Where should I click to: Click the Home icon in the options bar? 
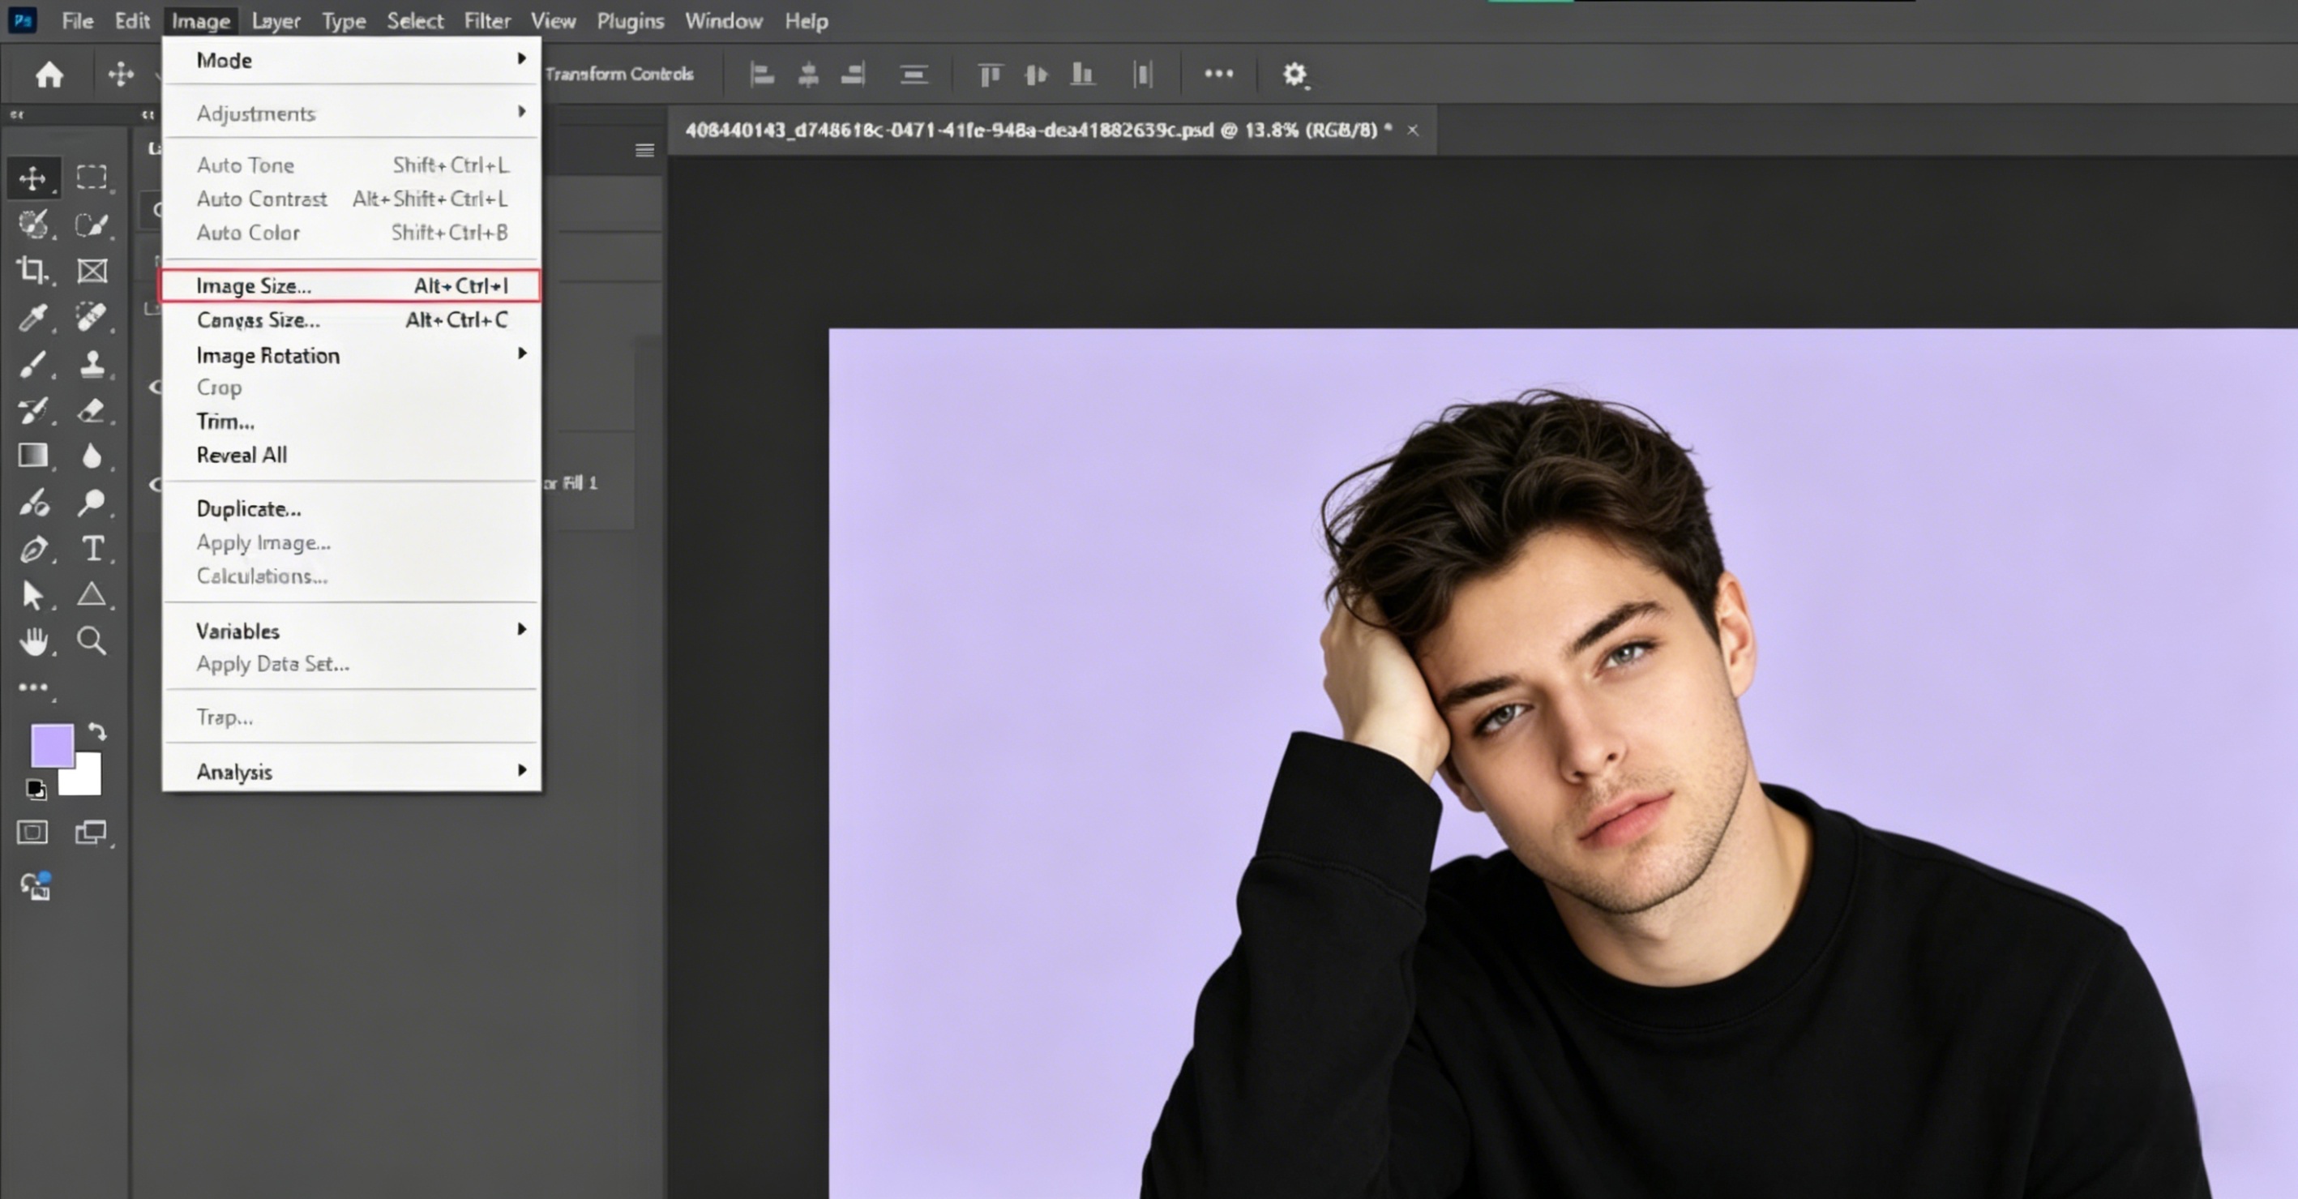tap(49, 74)
